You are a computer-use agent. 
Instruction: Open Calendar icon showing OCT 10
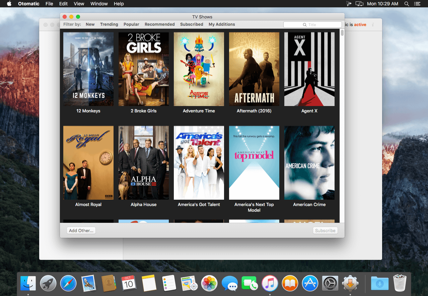click(x=129, y=283)
